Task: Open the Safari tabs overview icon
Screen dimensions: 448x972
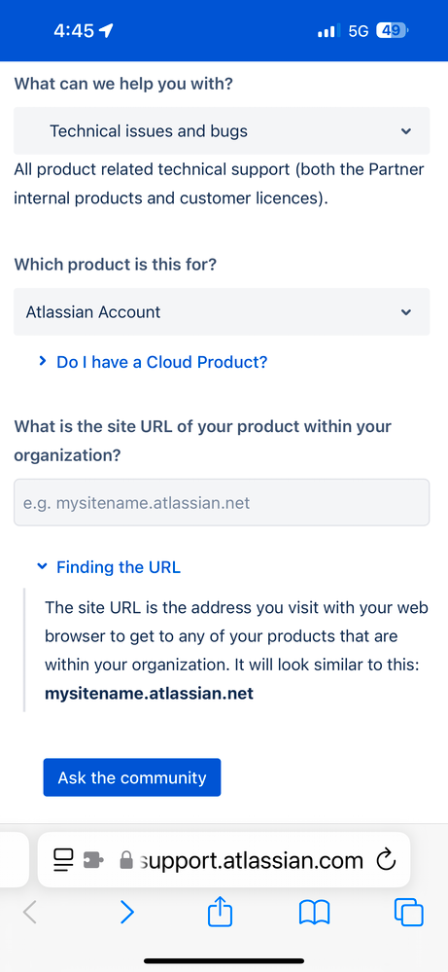Action: pos(408,913)
